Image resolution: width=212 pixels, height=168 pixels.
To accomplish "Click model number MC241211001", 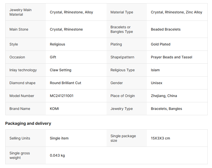I will click(62, 96).
